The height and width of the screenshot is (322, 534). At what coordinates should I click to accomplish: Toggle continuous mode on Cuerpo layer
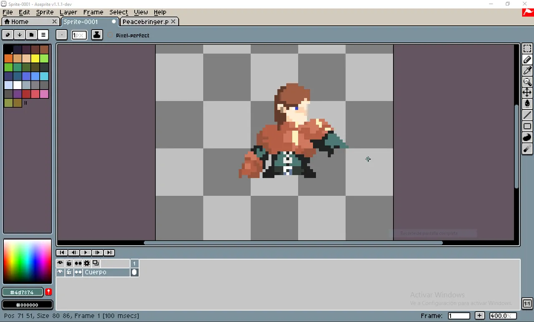[x=78, y=272]
